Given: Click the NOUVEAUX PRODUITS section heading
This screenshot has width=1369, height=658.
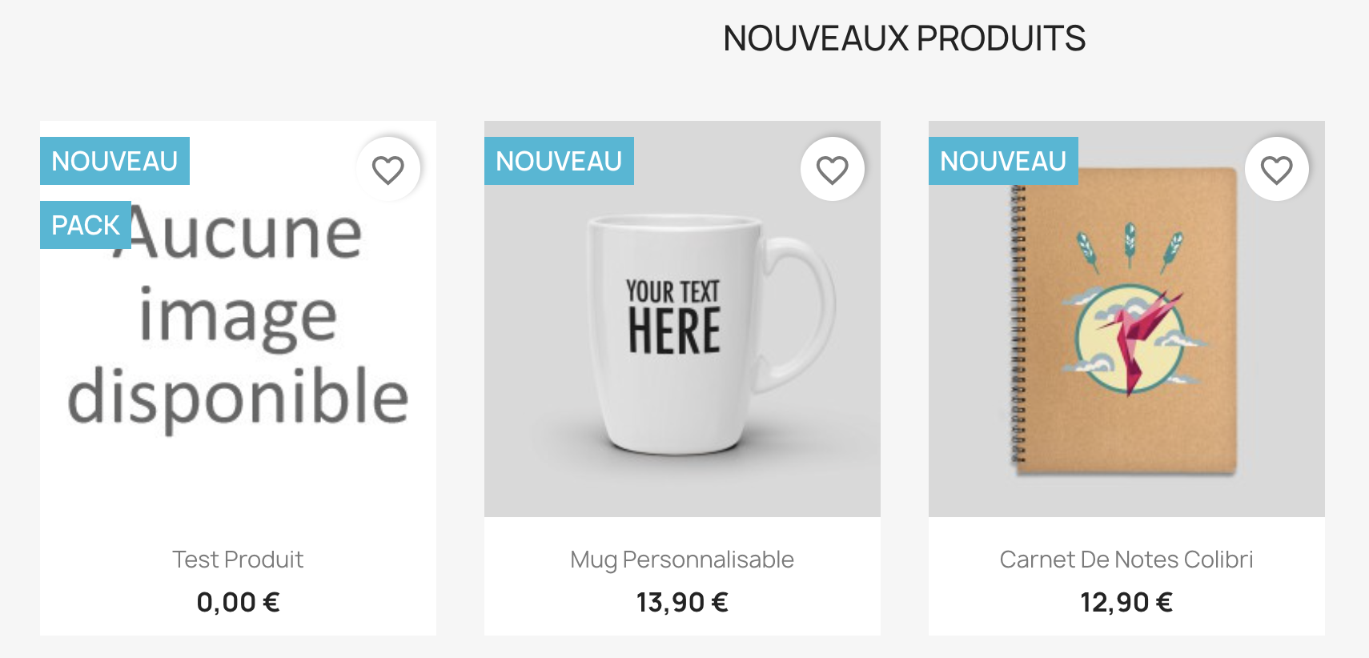Looking at the screenshot, I should coord(905,37).
